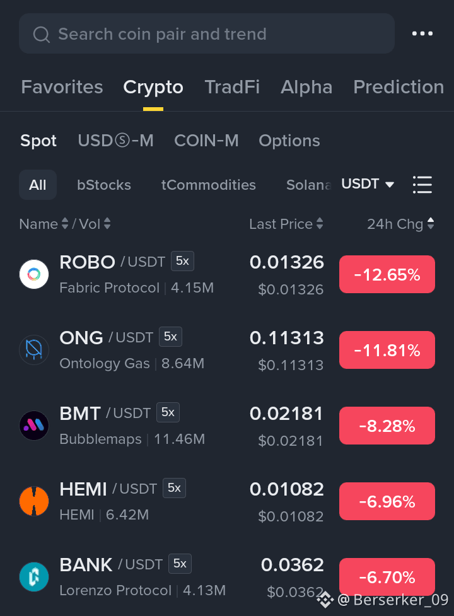Tap the ONG Ontology Gas coin logo

click(34, 350)
